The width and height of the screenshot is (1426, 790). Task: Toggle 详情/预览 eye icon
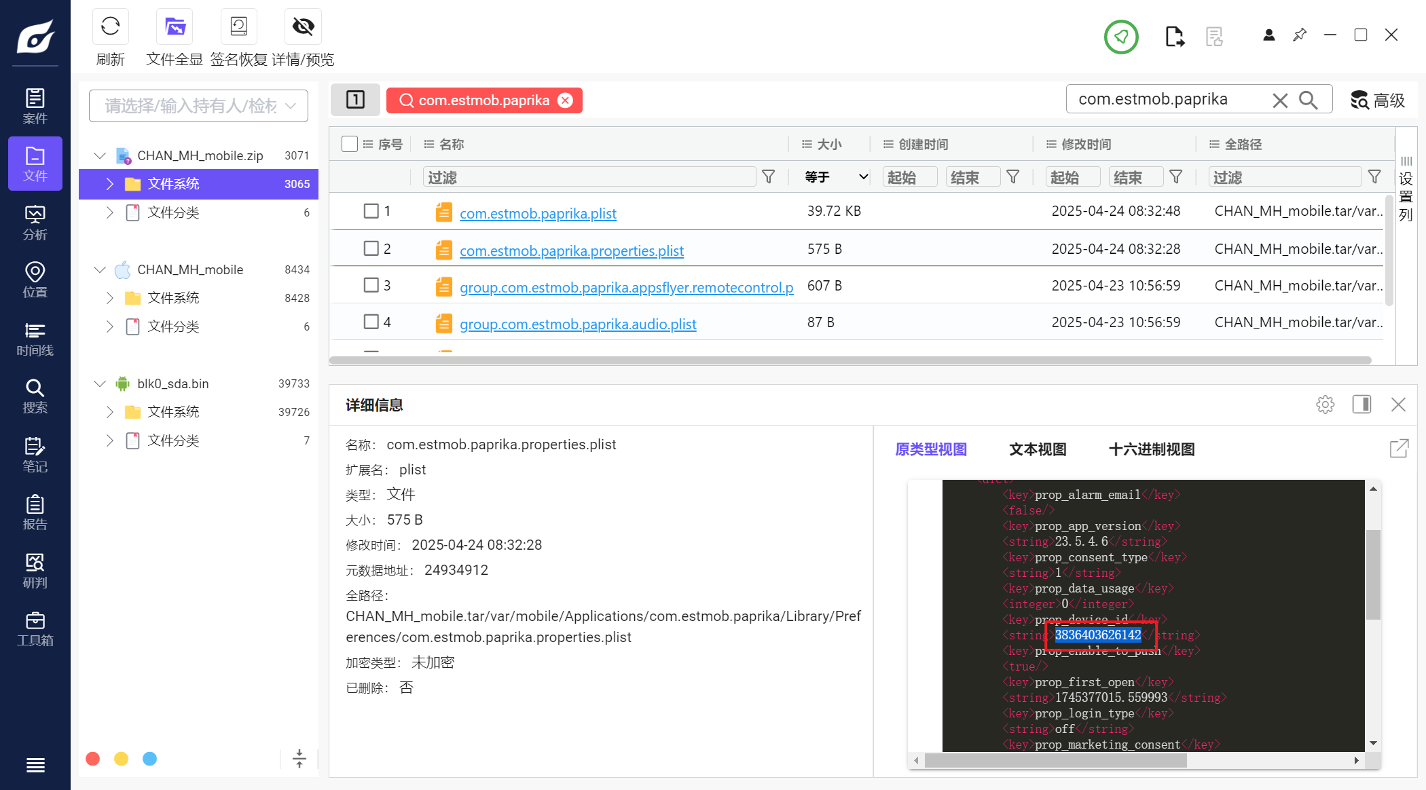[303, 27]
